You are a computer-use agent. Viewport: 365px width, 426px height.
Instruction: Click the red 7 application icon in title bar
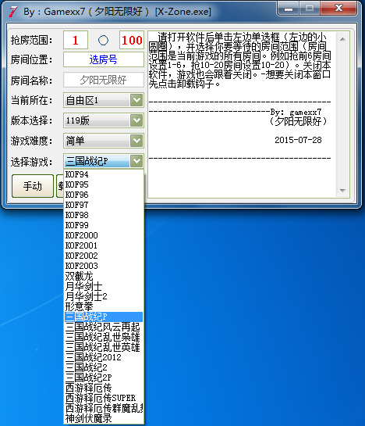tap(12, 12)
